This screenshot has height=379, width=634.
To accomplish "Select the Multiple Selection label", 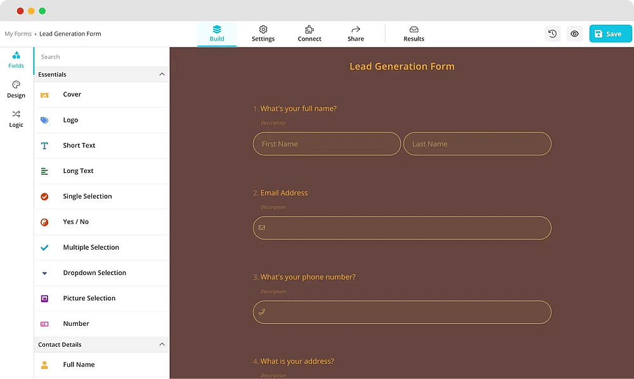I will pos(91,247).
